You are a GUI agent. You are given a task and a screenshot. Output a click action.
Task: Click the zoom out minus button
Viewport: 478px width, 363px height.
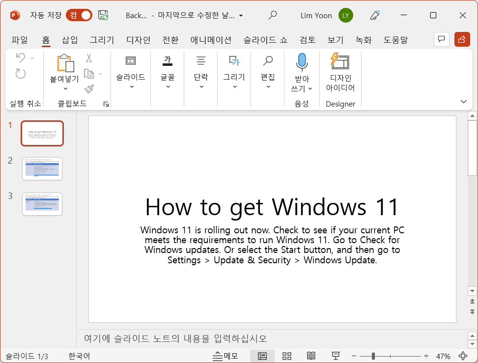[354, 356]
